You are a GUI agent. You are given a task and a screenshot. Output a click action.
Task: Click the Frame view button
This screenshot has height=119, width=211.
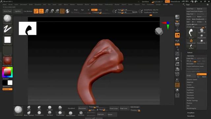pyautogui.click(x=177, y=54)
